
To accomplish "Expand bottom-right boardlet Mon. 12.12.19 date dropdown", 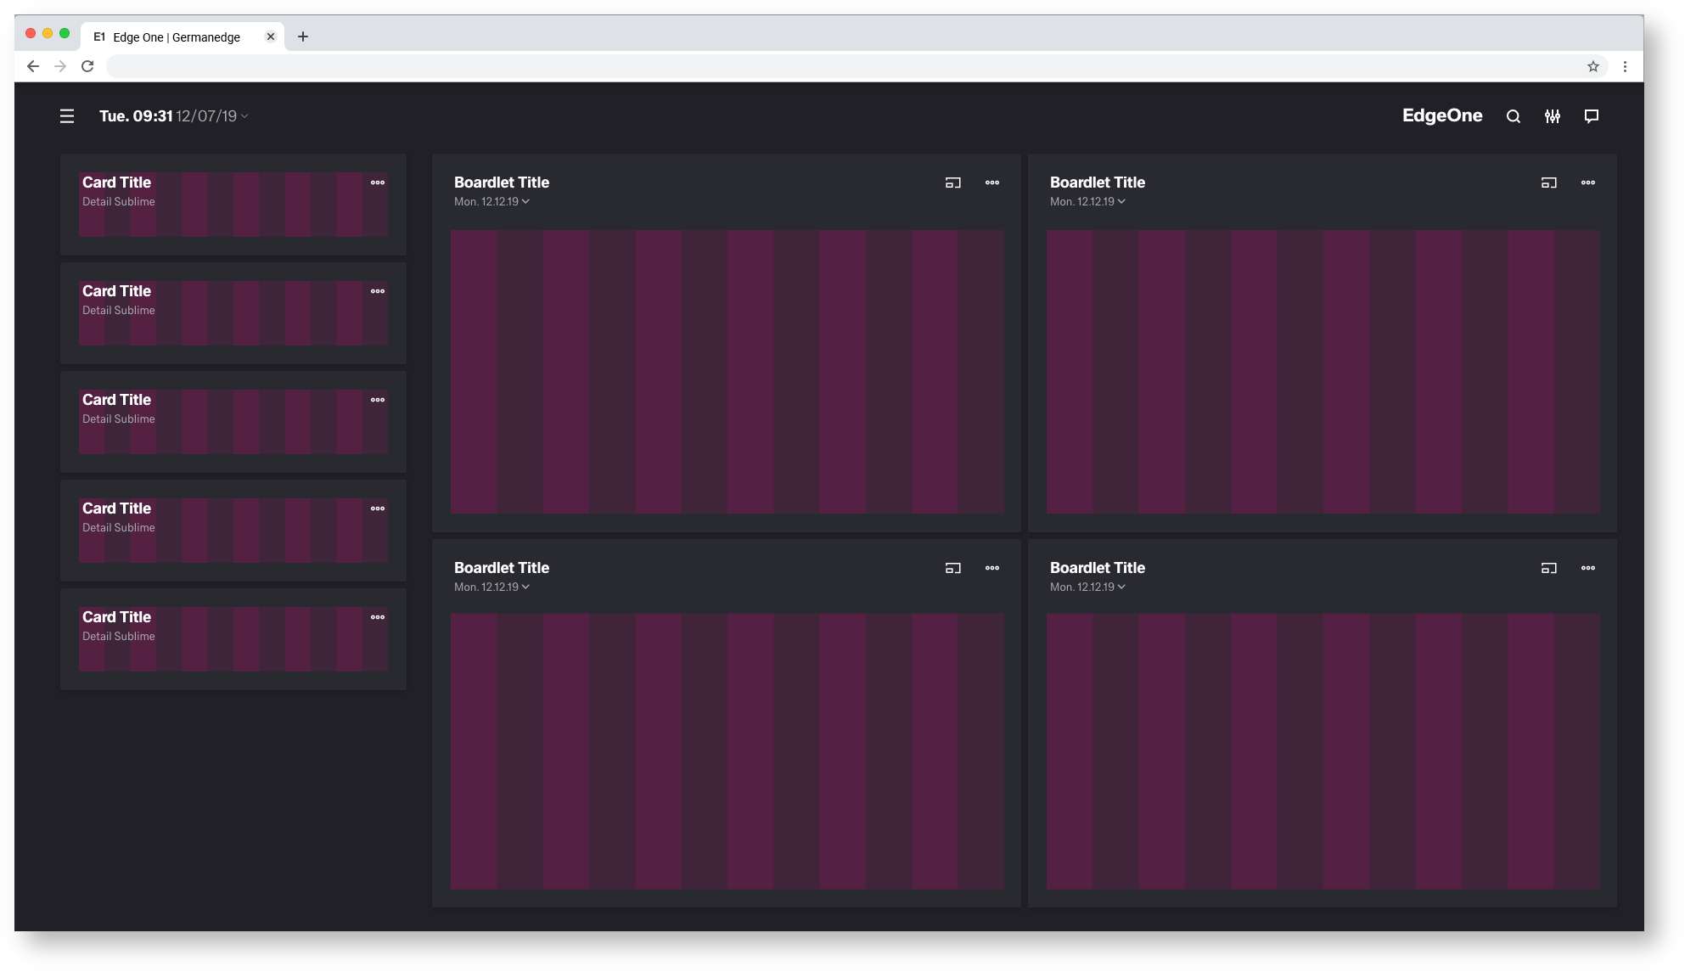I will pyautogui.click(x=1121, y=587).
